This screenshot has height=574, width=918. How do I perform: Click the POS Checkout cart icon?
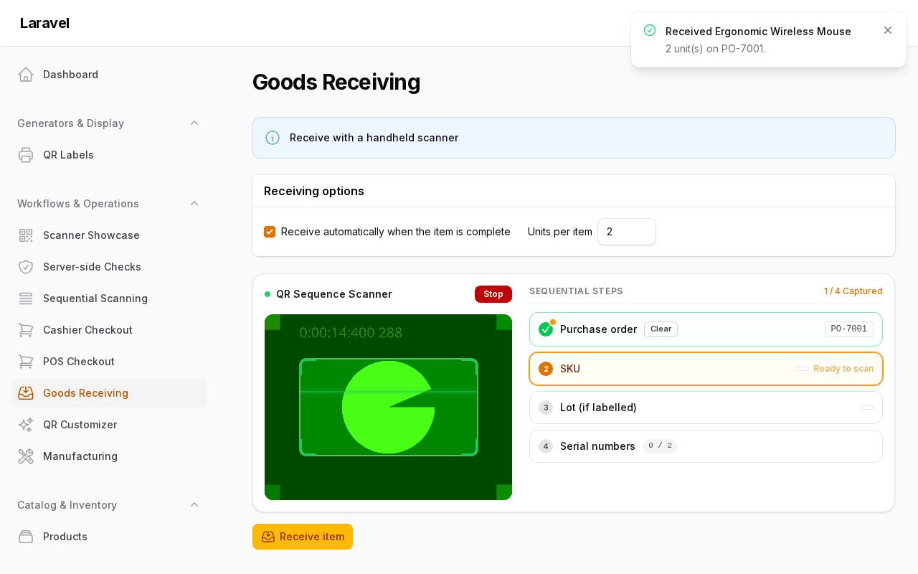26,362
